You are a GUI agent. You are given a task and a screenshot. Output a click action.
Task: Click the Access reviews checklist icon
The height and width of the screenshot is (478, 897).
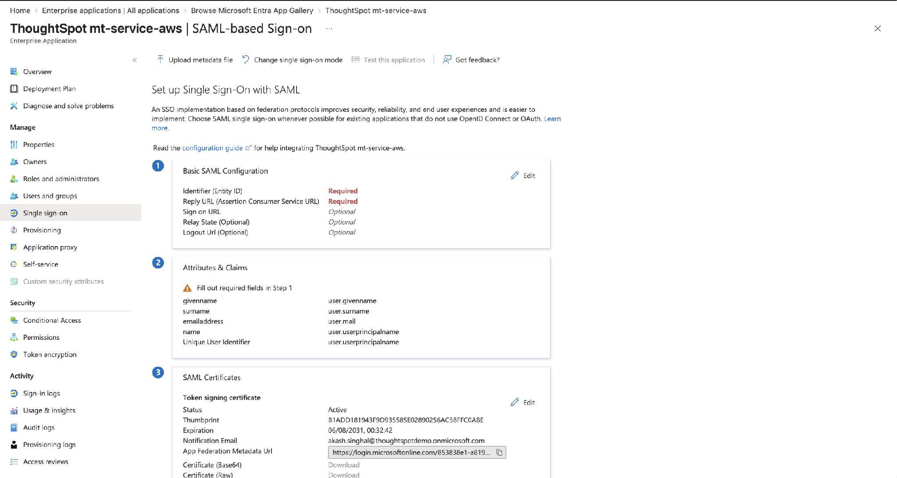click(14, 461)
